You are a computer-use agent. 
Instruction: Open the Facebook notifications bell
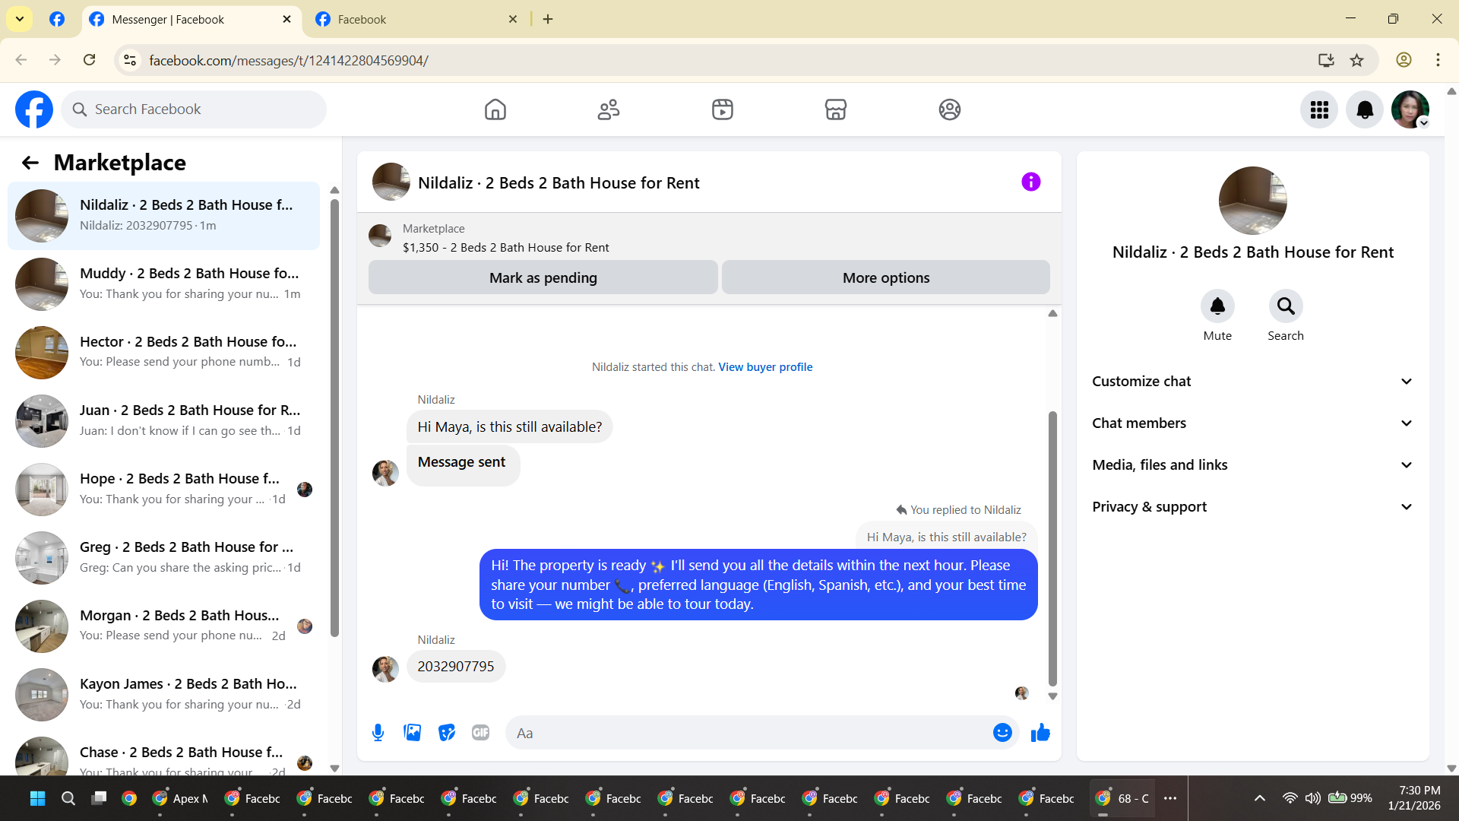(x=1365, y=109)
